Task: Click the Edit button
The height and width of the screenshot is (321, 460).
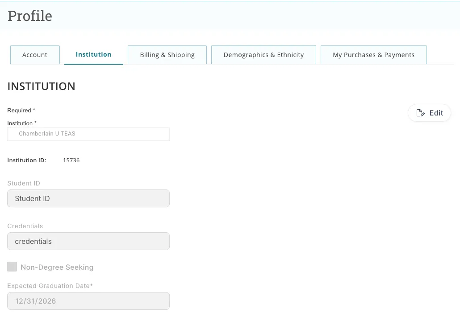Action: pyautogui.click(x=429, y=113)
